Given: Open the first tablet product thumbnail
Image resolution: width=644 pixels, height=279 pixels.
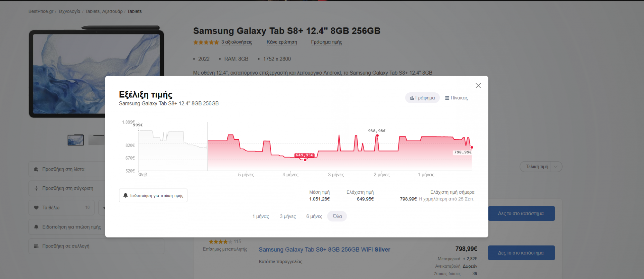Looking at the screenshot, I should (x=75, y=140).
